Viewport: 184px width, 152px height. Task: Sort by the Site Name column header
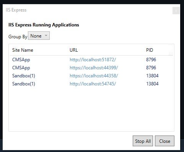tap(23, 50)
